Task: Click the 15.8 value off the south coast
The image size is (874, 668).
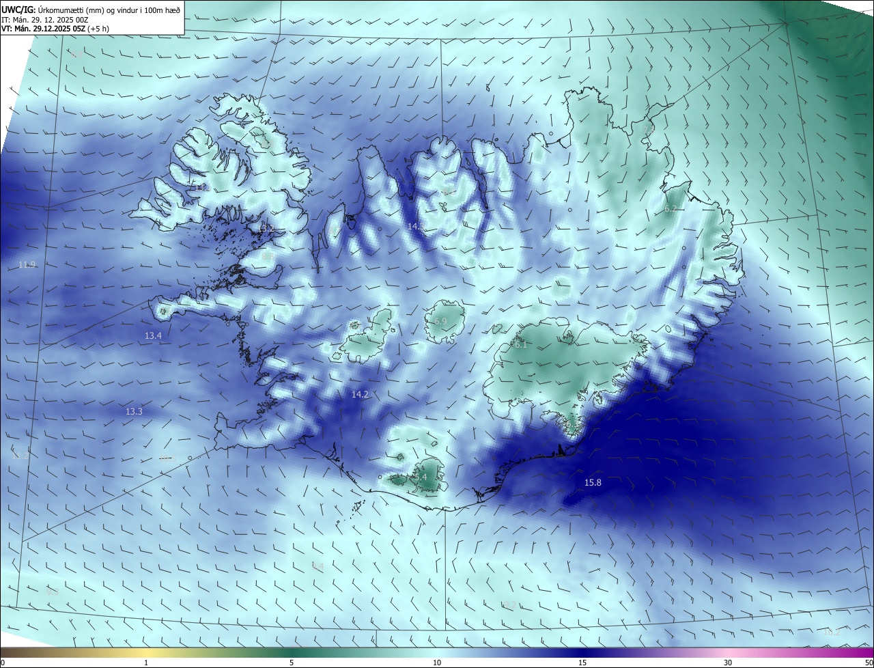Action: coord(593,483)
